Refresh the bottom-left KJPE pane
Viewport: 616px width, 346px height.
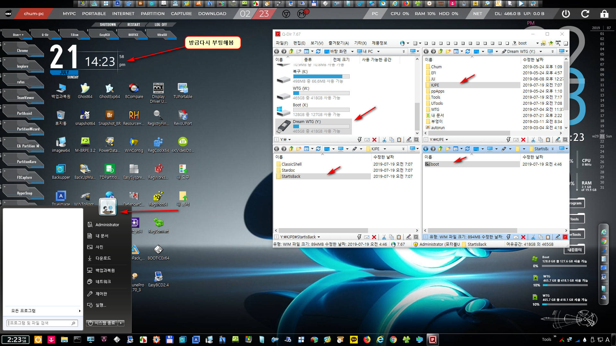pyautogui.click(x=318, y=149)
